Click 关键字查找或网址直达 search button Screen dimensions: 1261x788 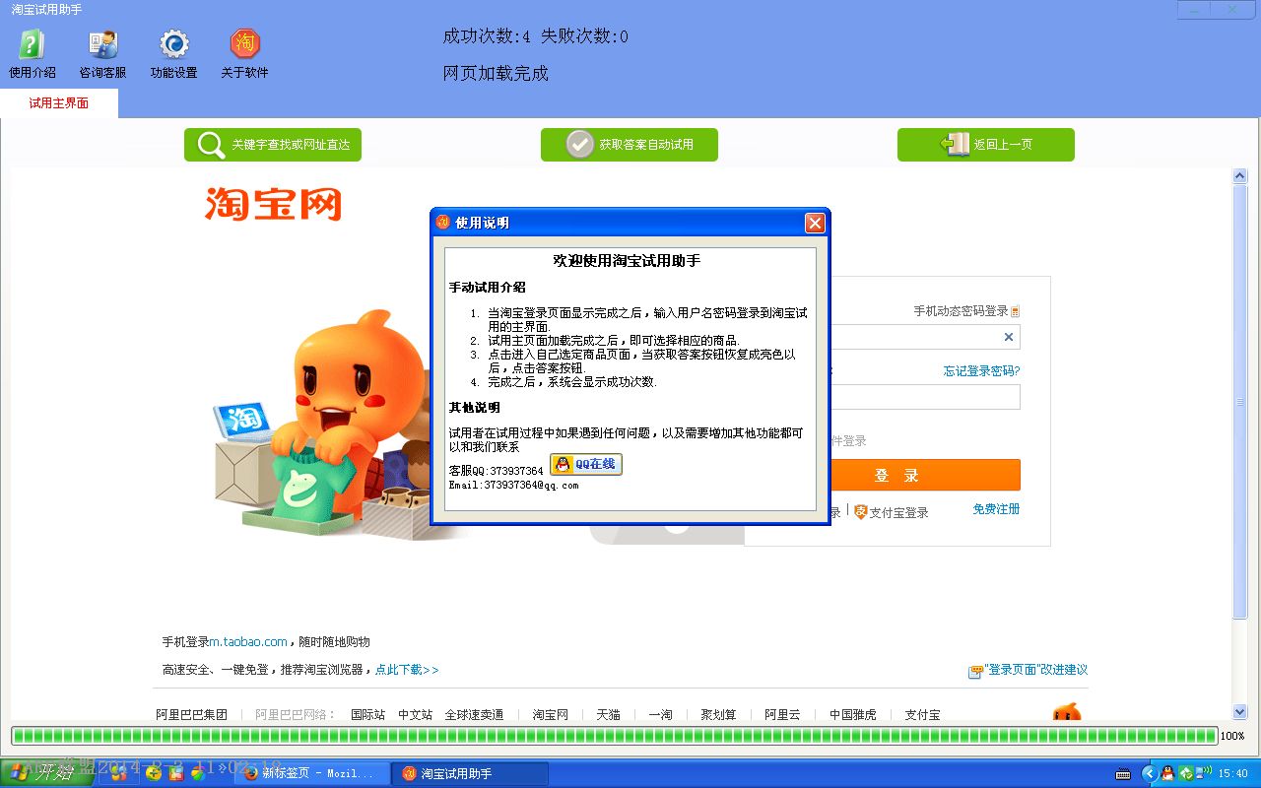click(273, 145)
